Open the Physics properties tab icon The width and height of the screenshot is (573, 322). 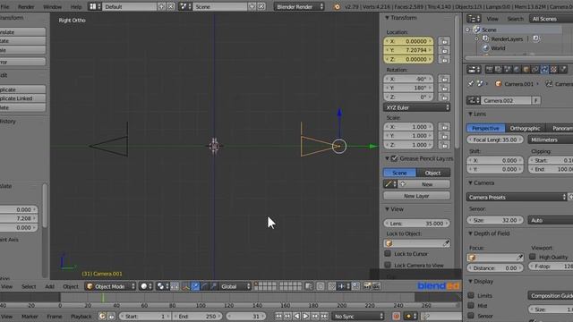pyautogui.click(x=563, y=69)
